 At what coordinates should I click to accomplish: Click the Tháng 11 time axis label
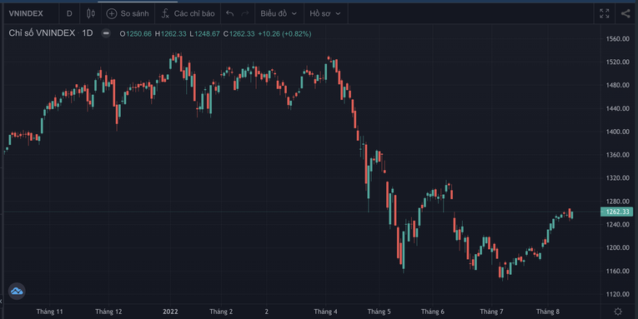click(50, 312)
